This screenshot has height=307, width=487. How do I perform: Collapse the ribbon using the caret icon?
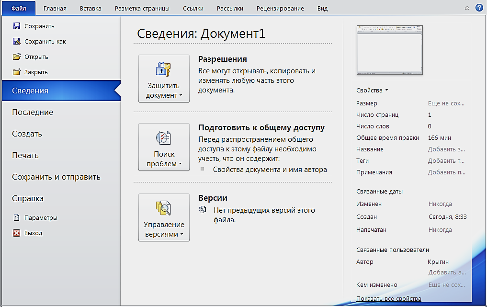[467, 9]
